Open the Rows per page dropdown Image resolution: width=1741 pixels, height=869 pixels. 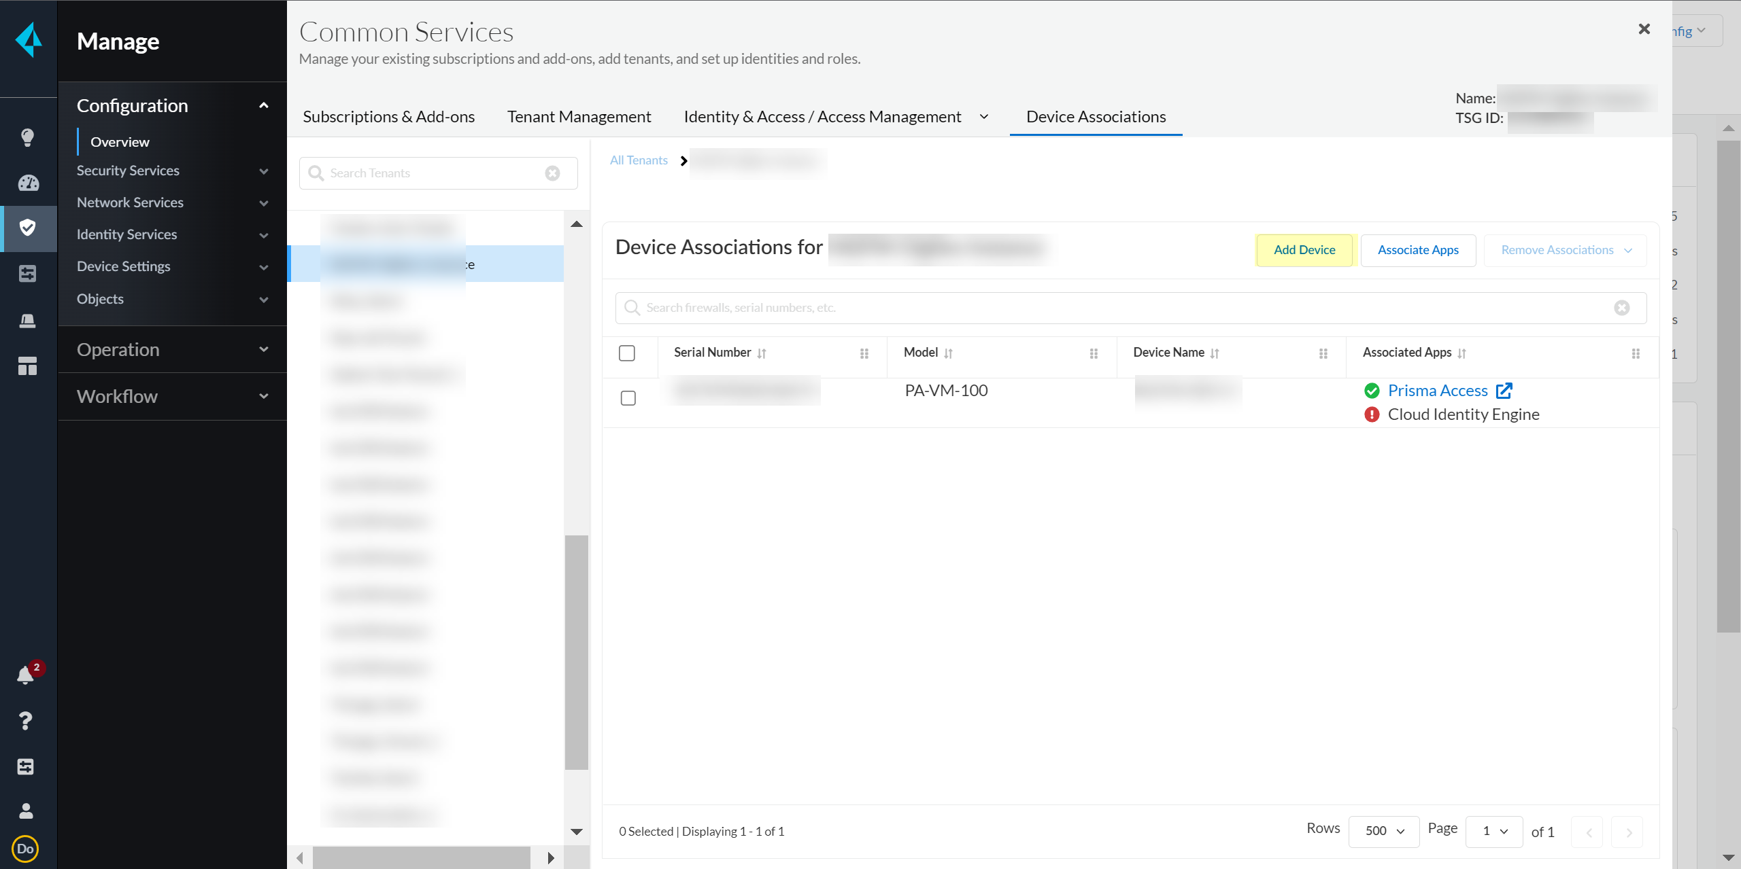(x=1383, y=831)
